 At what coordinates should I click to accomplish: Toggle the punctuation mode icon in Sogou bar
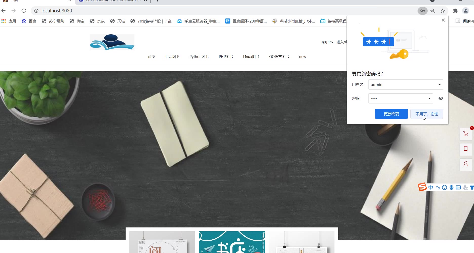[438, 187]
